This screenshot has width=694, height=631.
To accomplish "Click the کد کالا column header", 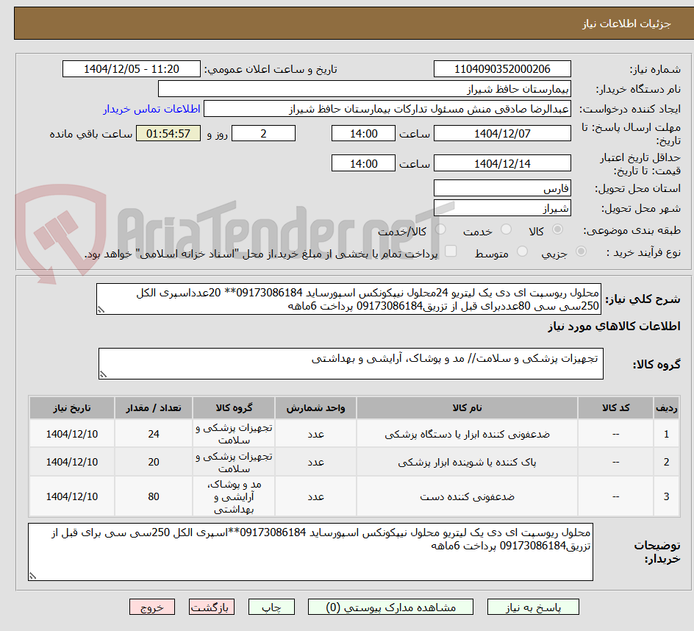I will point(615,408).
